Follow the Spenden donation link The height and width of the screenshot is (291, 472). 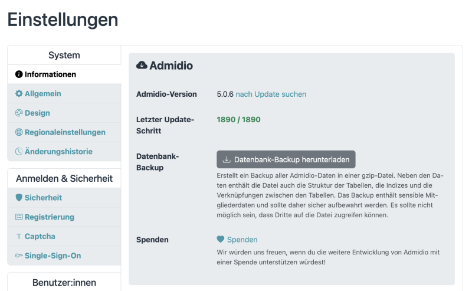tap(242, 240)
